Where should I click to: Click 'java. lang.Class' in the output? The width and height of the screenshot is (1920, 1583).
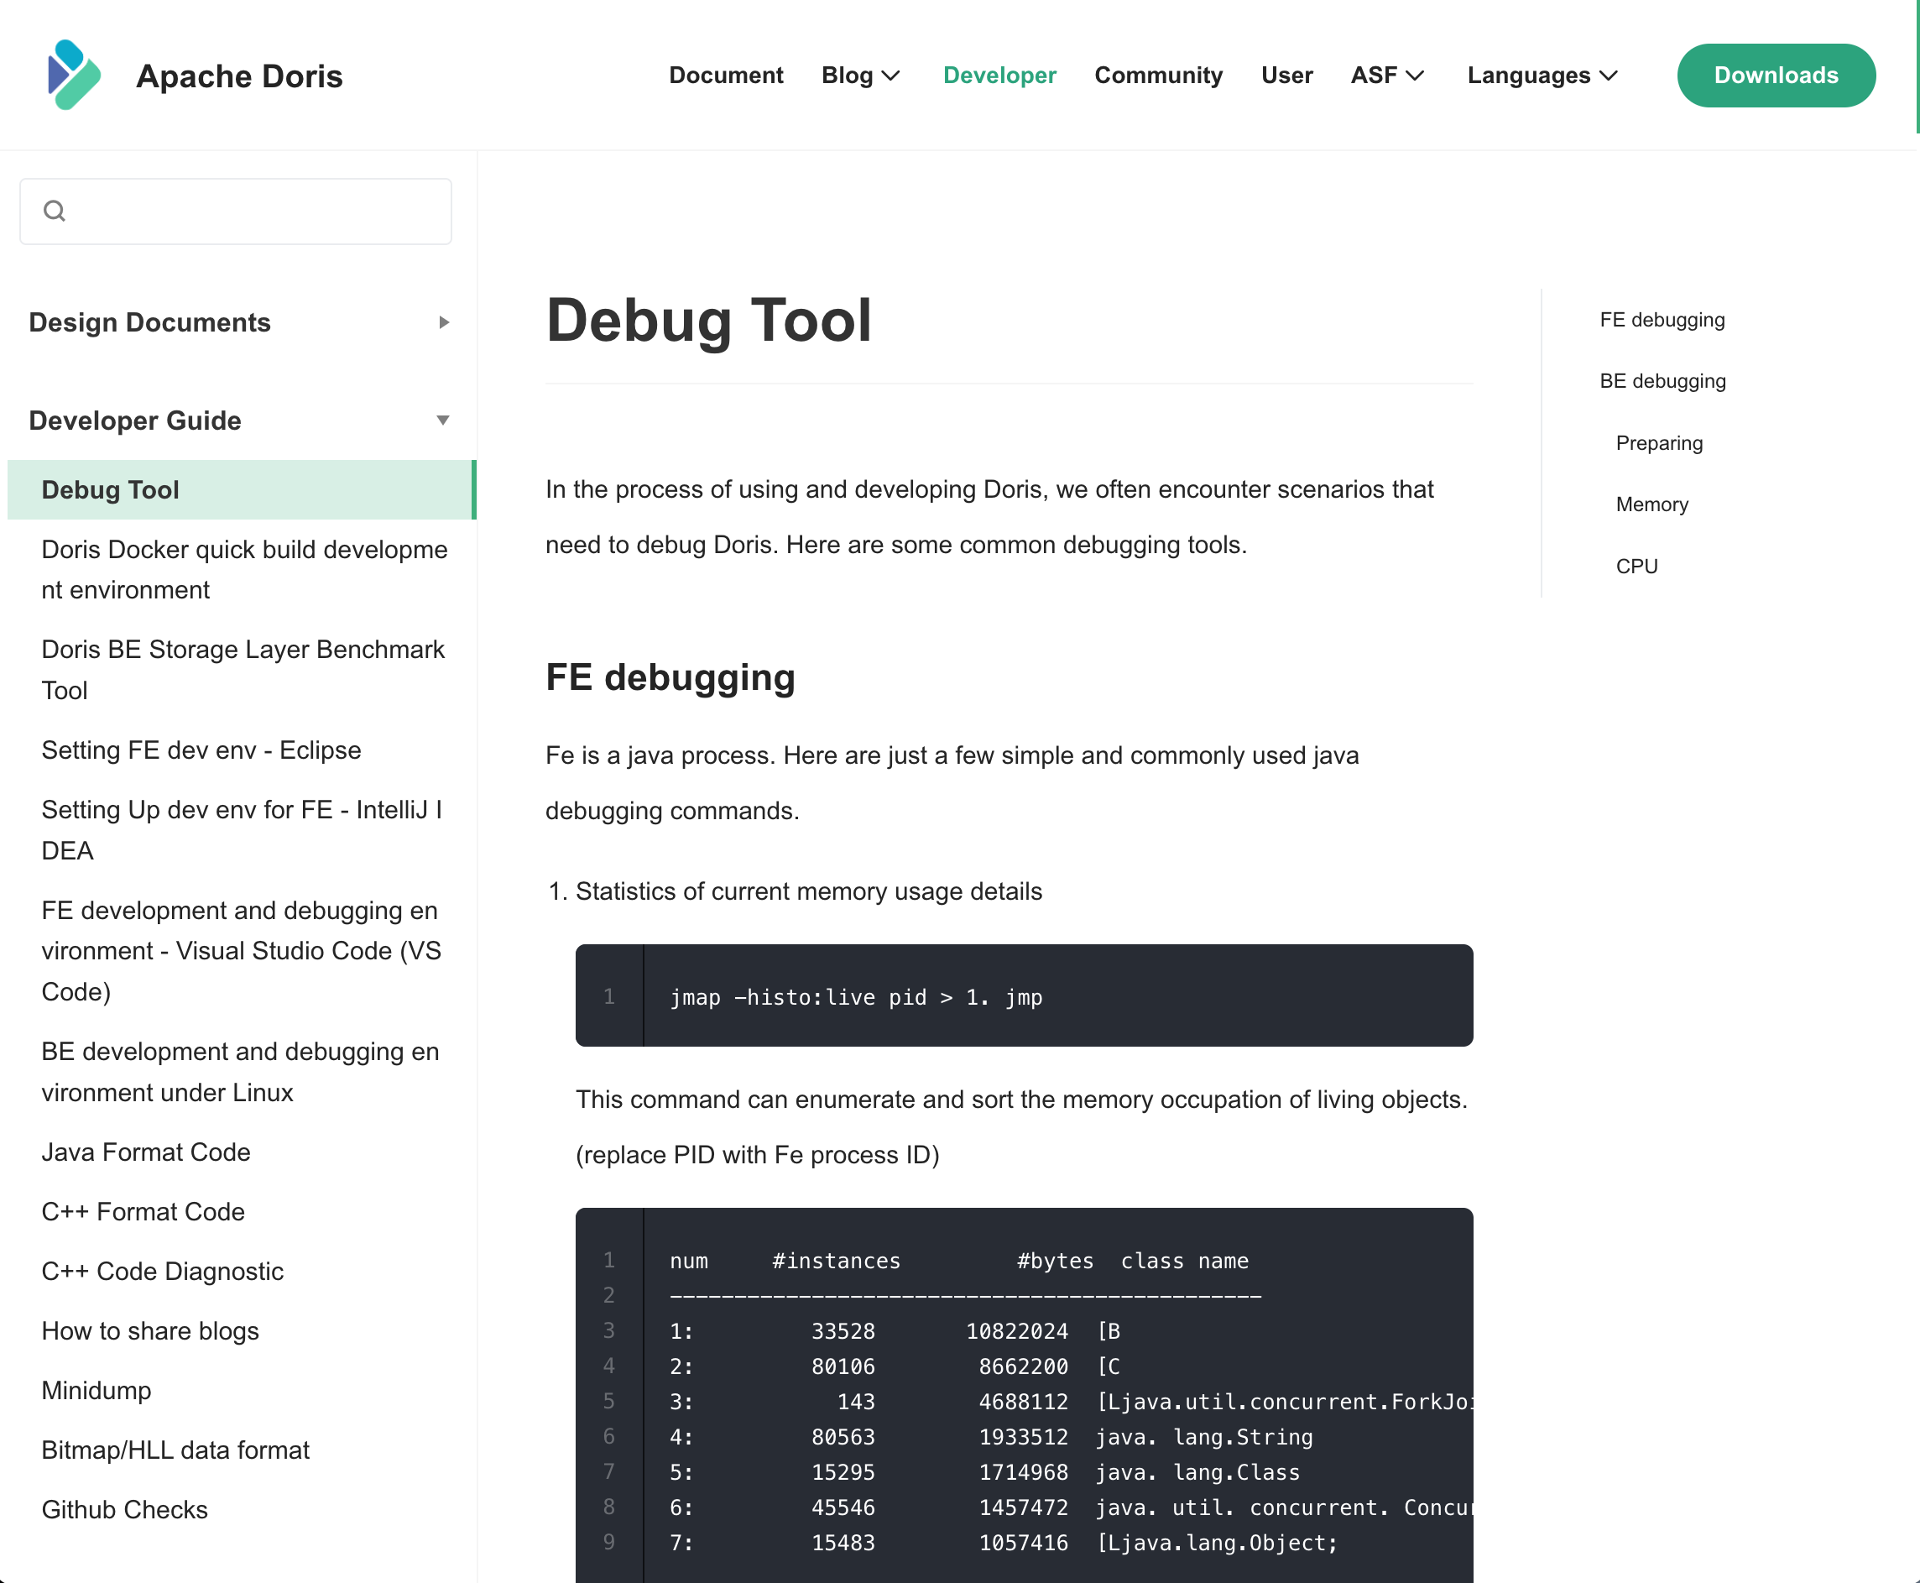coord(1197,1473)
